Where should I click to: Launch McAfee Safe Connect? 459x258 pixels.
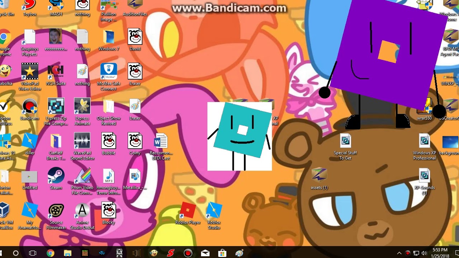pos(109,77)
